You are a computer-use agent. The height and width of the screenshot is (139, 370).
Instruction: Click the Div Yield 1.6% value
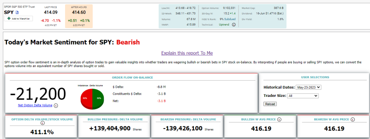click(280, 19)
